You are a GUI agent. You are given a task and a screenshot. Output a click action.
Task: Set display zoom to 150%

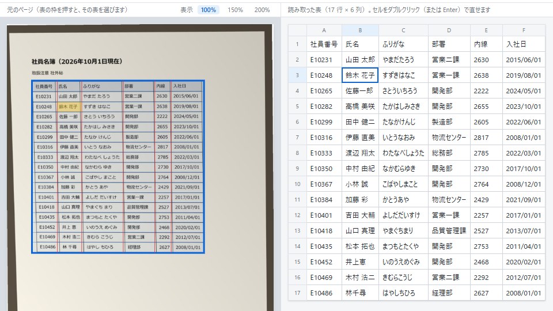[235, 10]
